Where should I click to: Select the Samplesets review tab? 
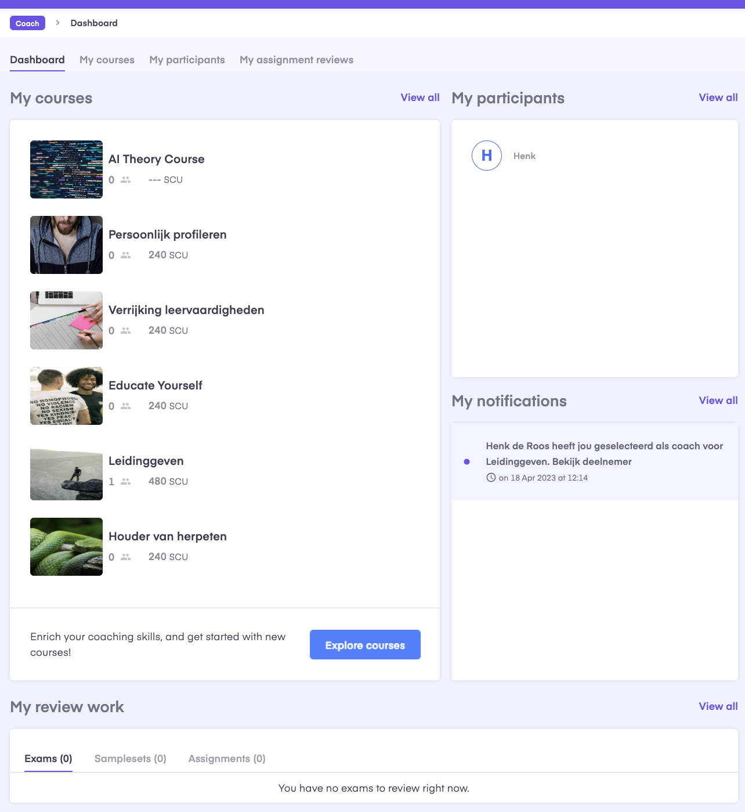tap(130, 759)
